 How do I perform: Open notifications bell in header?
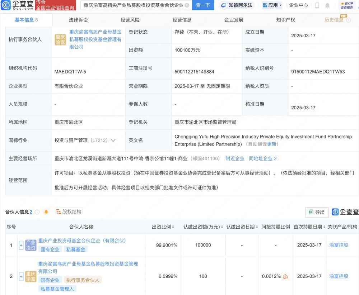tap(327, 5)
